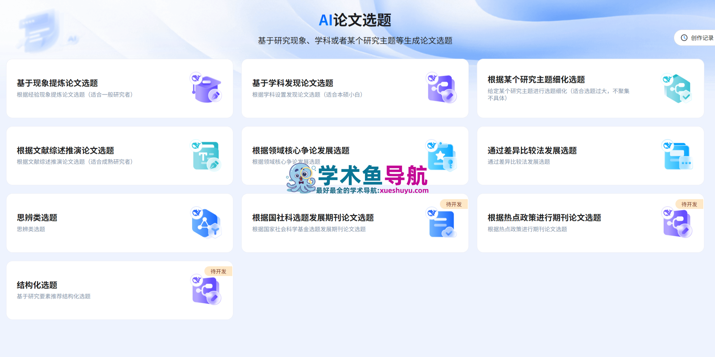Click the purple flowchart icon on 基于学科发现论文选题
Image resolution: width=715 pixels, height=357 pixels.
(441, 88)
